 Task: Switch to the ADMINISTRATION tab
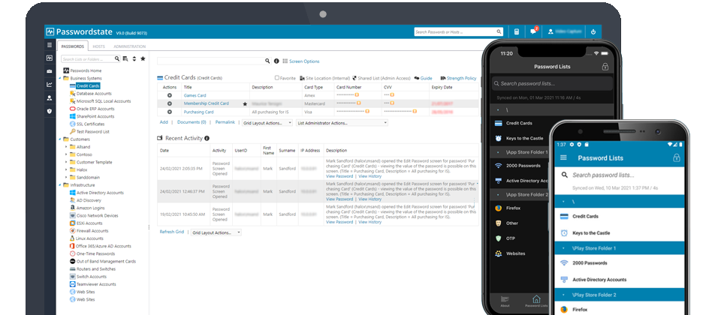pos(130,46)
